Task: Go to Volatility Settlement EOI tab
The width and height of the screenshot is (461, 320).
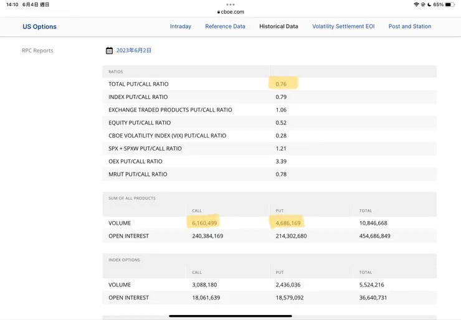Action: (343, 27)
